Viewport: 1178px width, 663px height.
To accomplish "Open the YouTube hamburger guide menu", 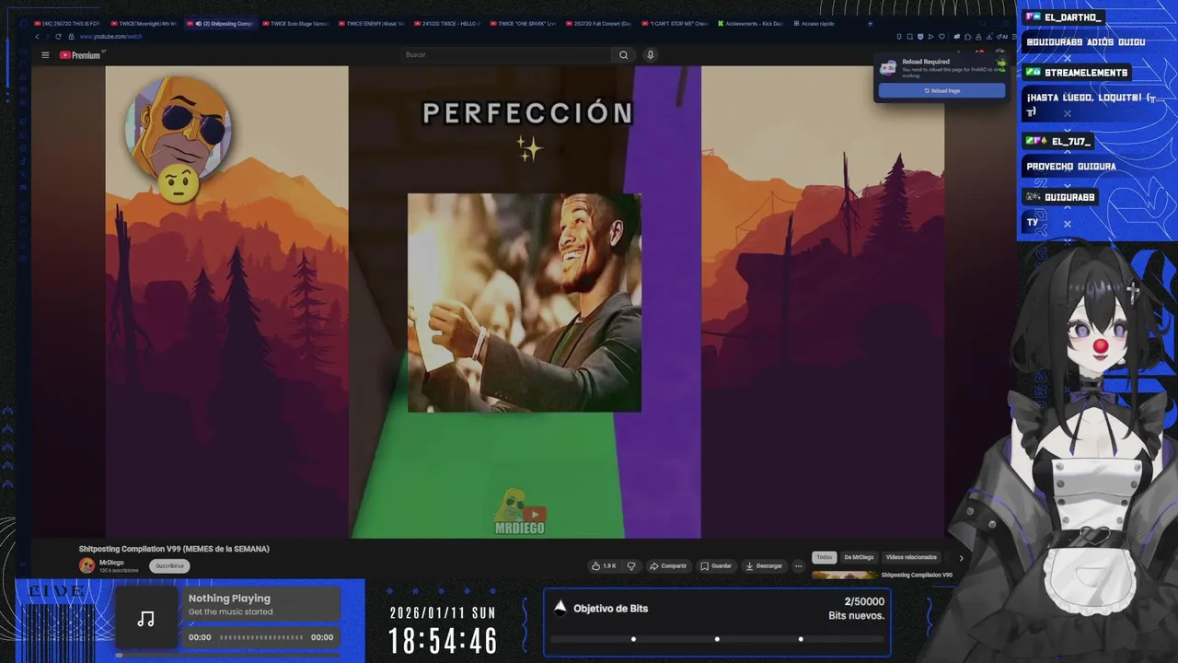I will point(45,55).
